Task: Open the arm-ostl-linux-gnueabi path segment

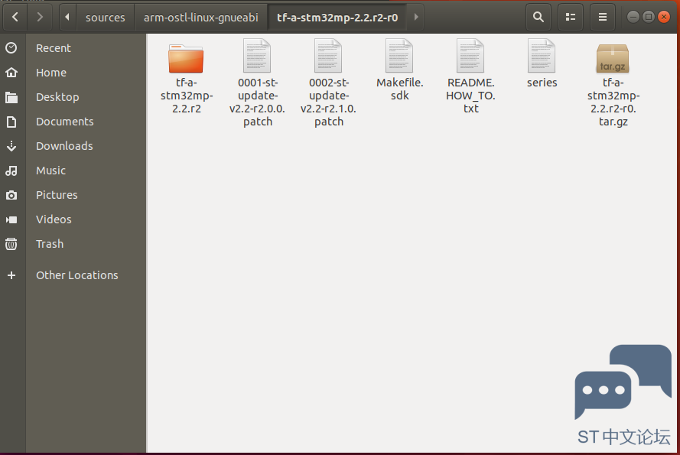Action: [201, 18]
